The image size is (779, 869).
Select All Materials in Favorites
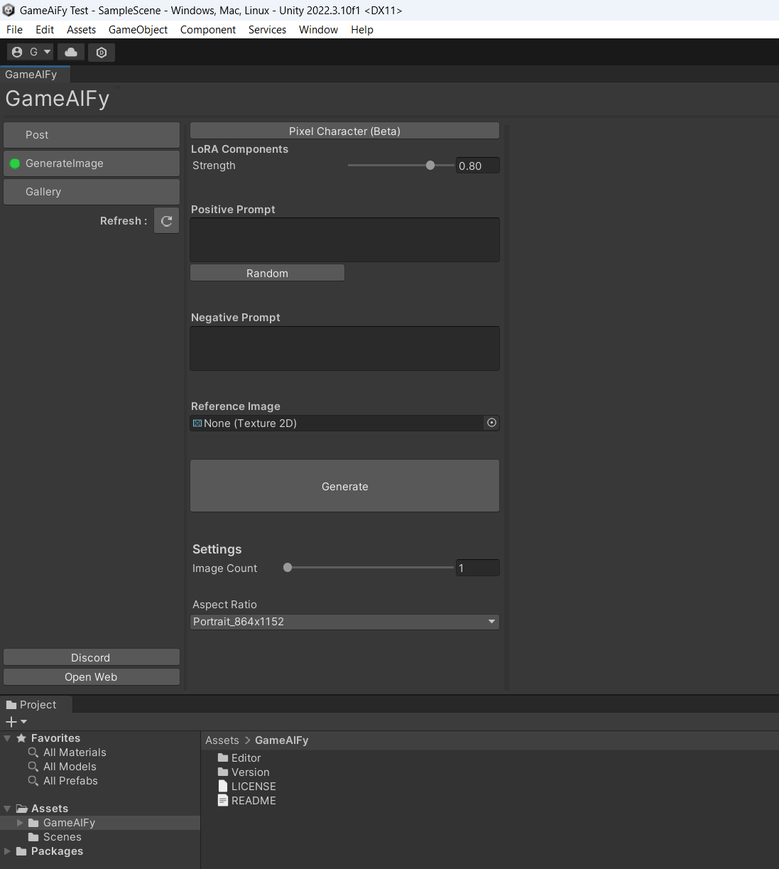[75, 752]
